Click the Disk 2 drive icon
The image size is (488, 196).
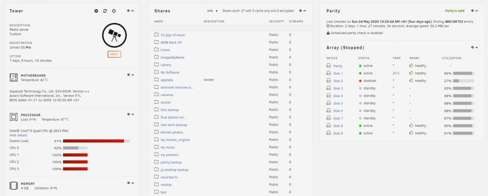coord(328,81)
